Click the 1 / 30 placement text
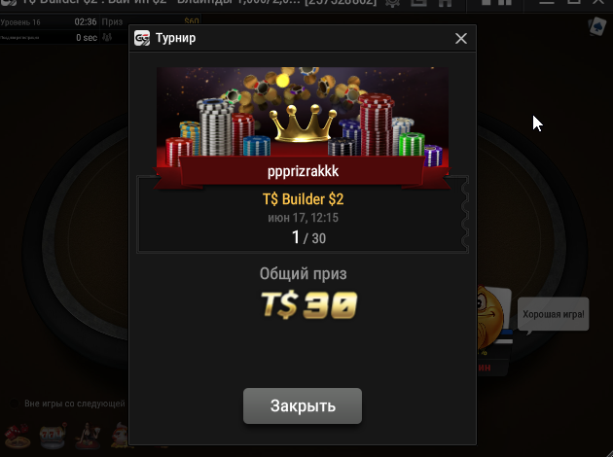This screenshot has height=457, width=613. pos(308,237)
